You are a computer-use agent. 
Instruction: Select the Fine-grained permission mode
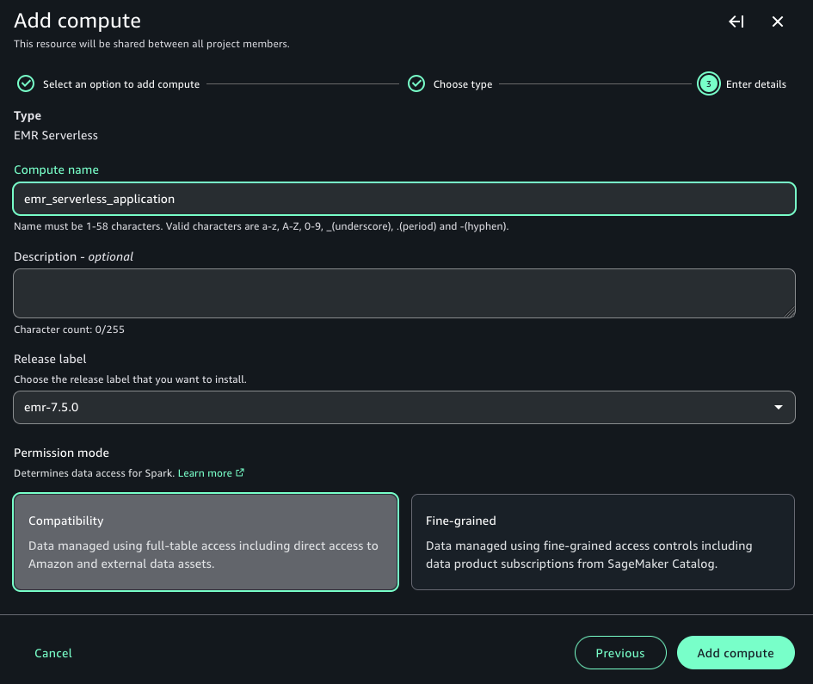click(602, 542)
